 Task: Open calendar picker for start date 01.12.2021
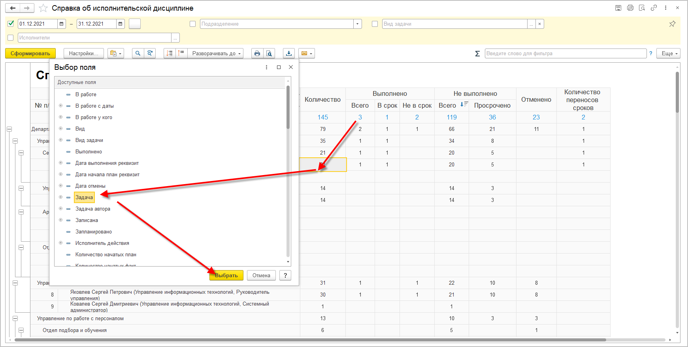(x=62, y=24)
